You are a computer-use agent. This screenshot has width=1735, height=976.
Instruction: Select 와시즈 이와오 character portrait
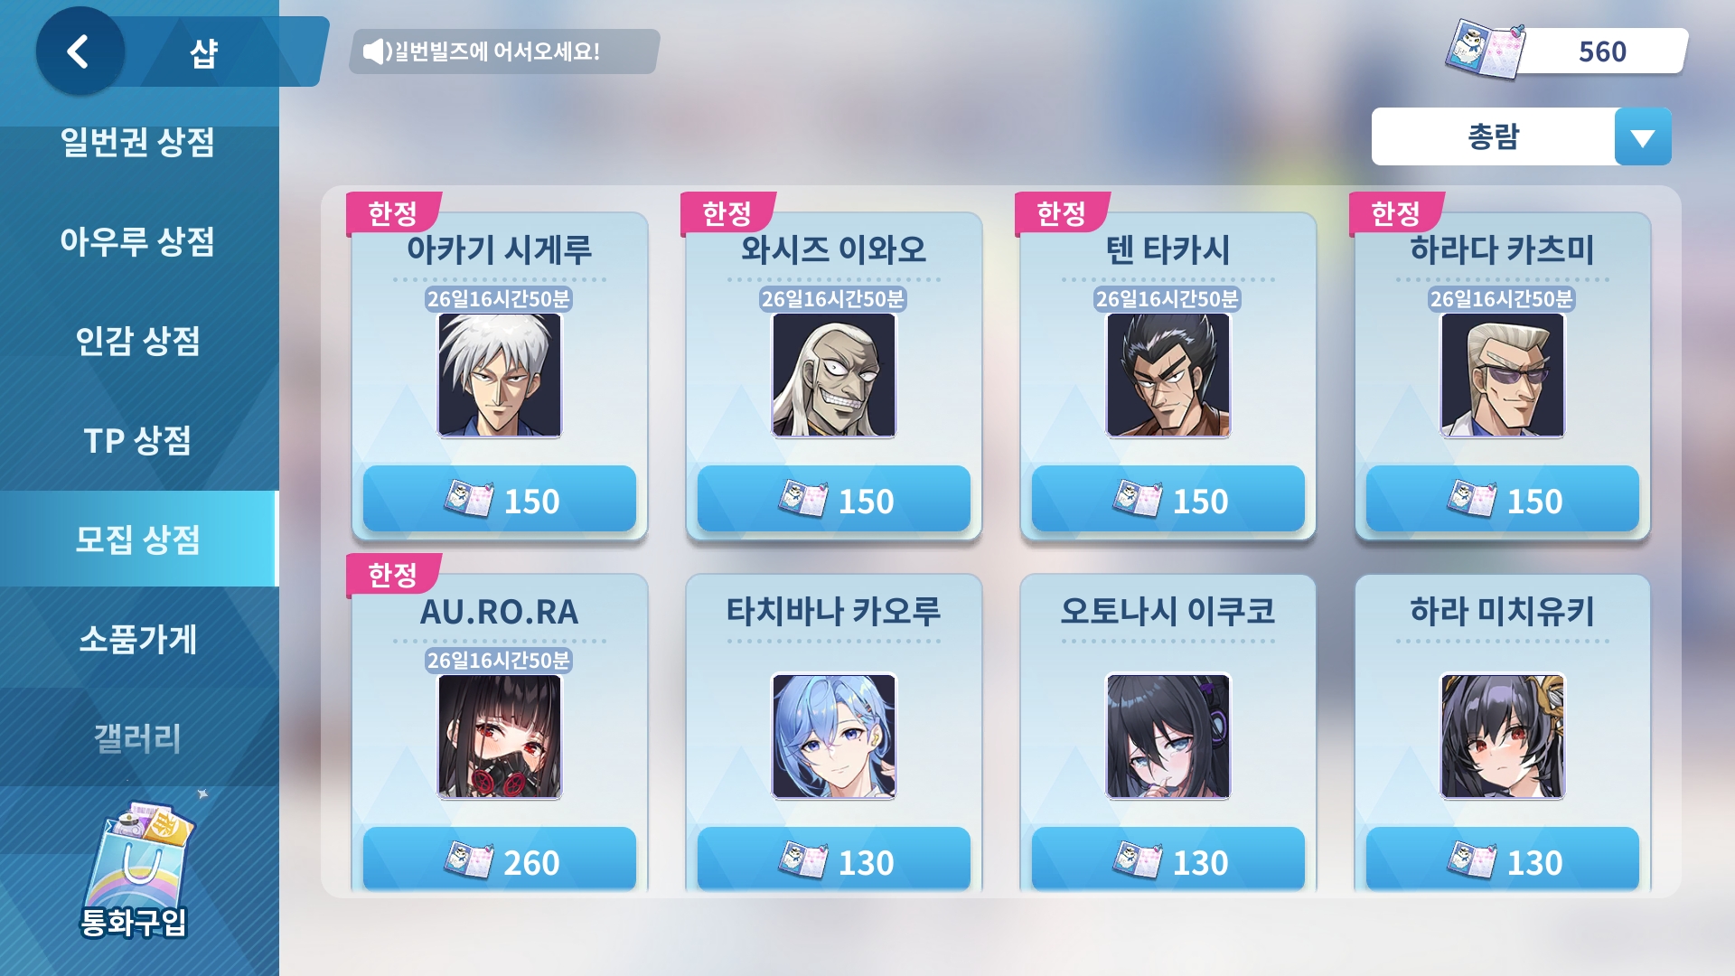[834, 375]
